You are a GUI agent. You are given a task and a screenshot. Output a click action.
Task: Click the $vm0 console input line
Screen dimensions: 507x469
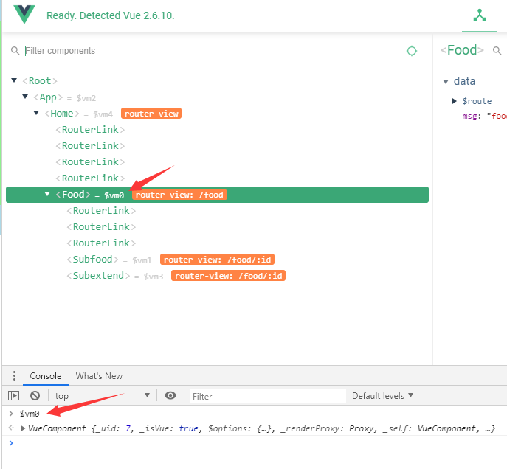point(30,414)
